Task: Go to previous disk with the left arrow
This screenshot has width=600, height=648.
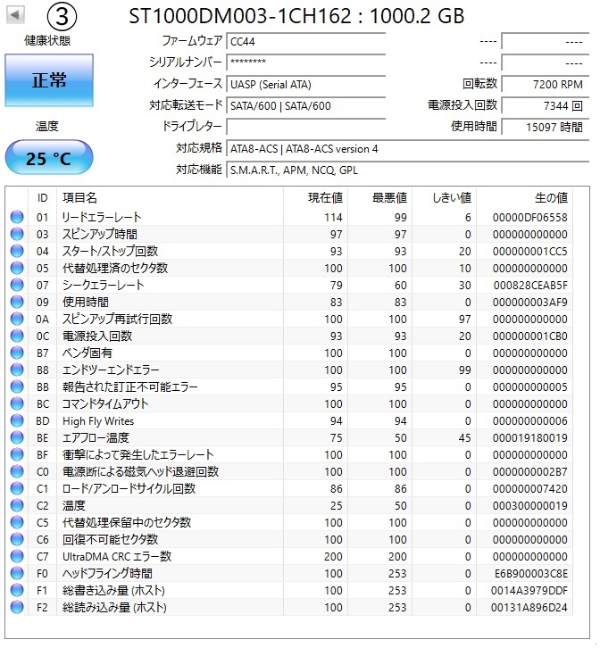Action: [x=15, y=15]
